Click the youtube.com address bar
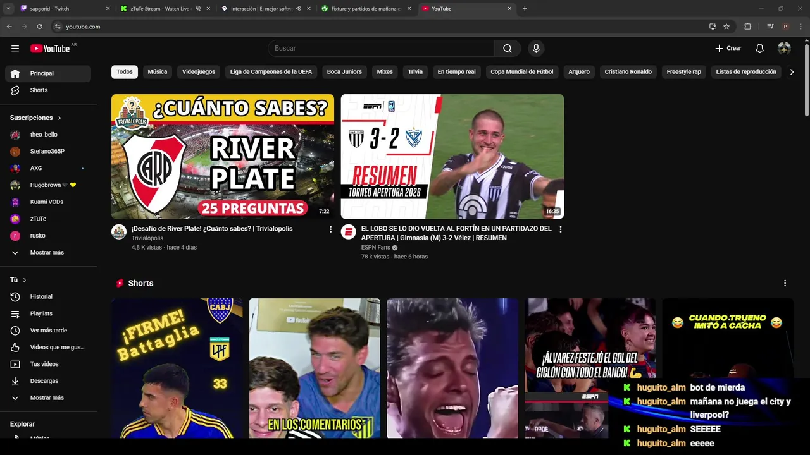 [380, 27]
